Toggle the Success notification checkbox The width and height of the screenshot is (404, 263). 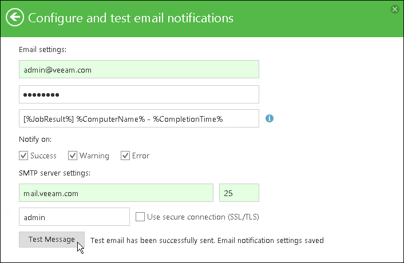tap(23, 156)
